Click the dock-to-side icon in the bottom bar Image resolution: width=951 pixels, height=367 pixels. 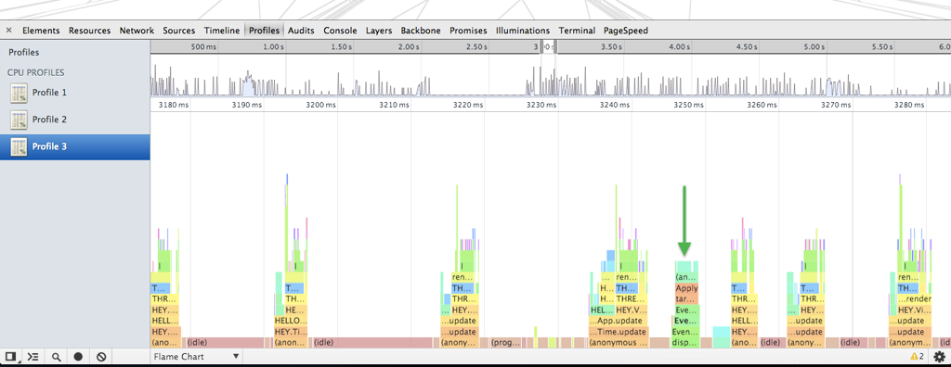tap(10, 357)
